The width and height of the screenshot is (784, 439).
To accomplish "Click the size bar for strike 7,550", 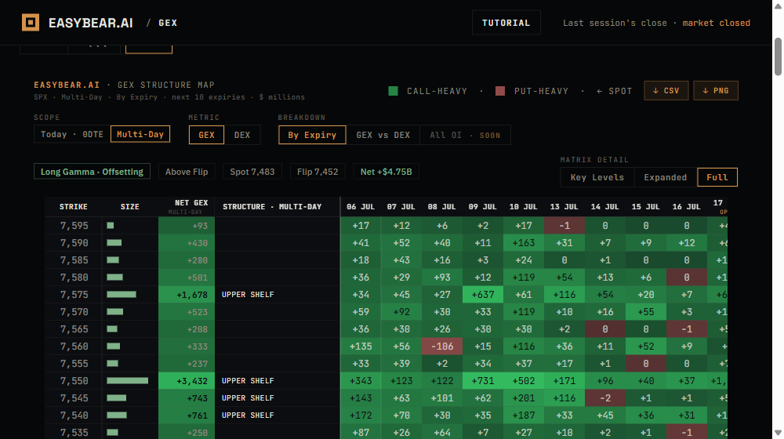I will pos(128,381).
